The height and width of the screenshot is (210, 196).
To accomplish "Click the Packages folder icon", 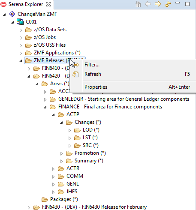I will [45, 199].
